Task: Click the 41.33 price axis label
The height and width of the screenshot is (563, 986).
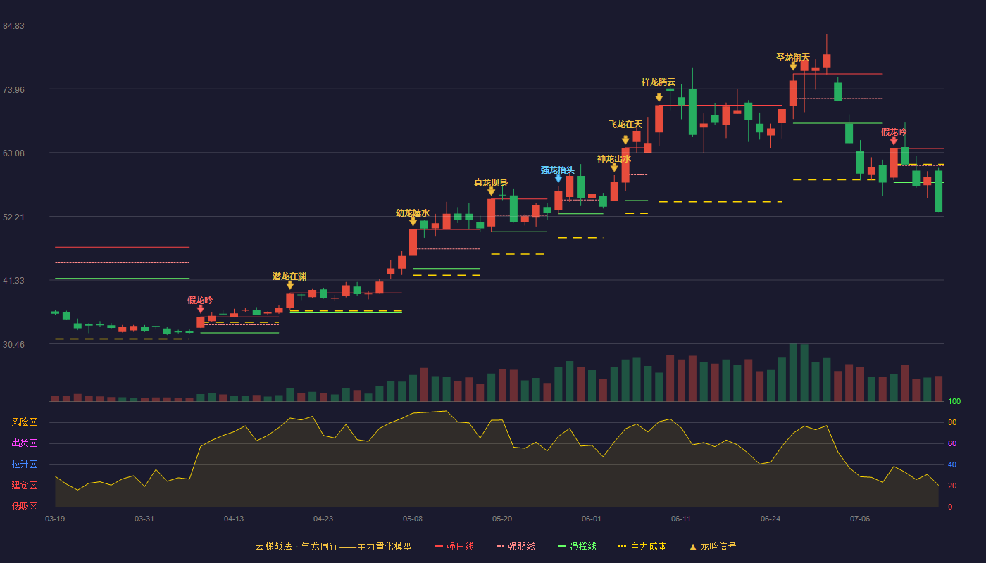Action: [13, 281]
